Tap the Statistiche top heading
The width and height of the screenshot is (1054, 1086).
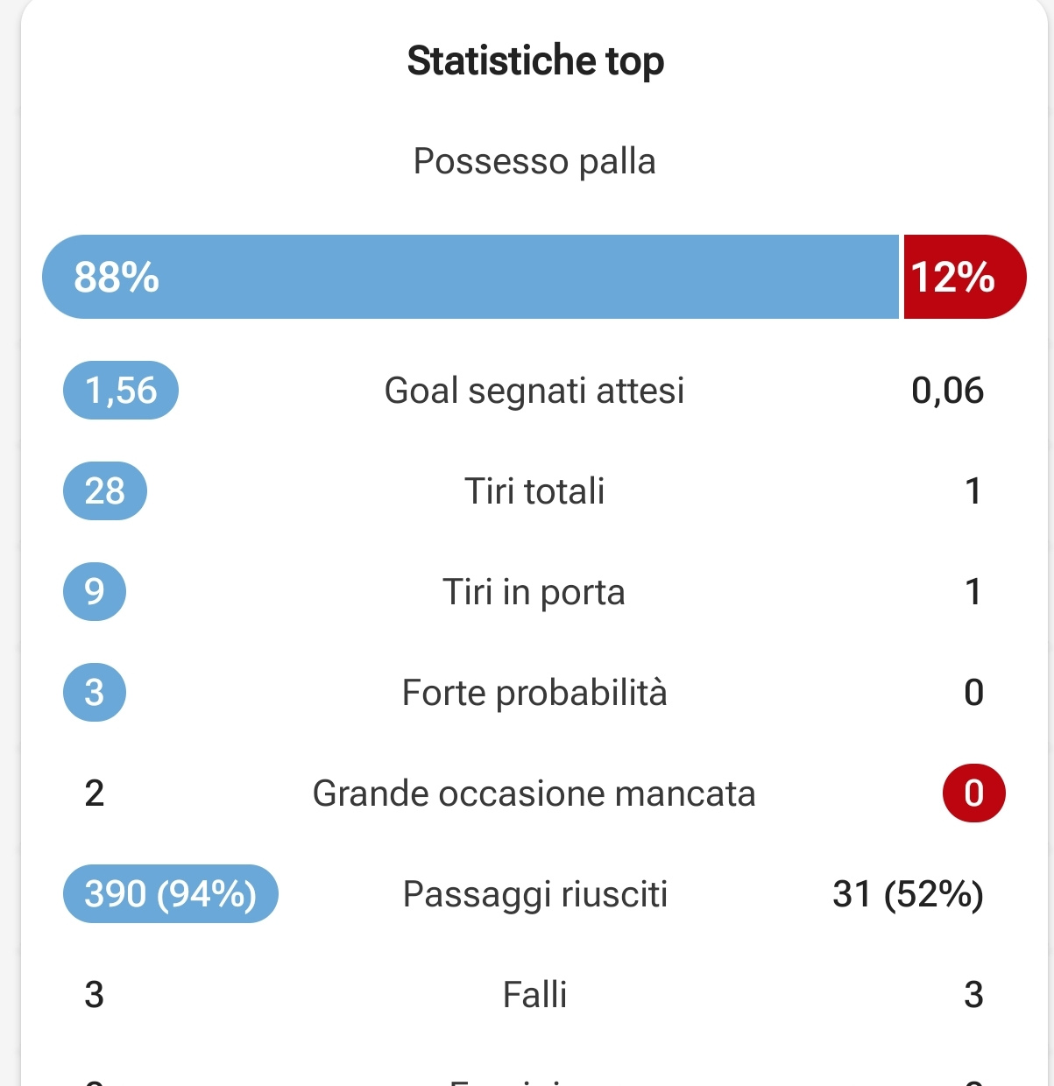click(535, 62)
